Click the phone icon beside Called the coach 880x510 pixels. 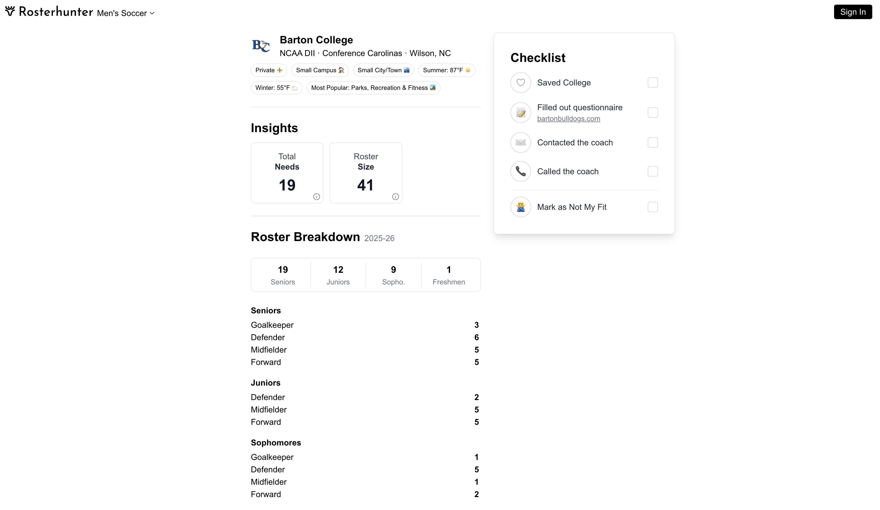tap(520, 172)
